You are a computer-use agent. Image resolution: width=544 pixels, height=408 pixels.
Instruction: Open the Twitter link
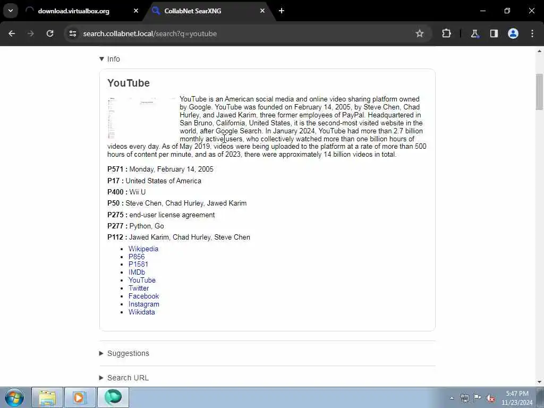click(x=139, y=288)
